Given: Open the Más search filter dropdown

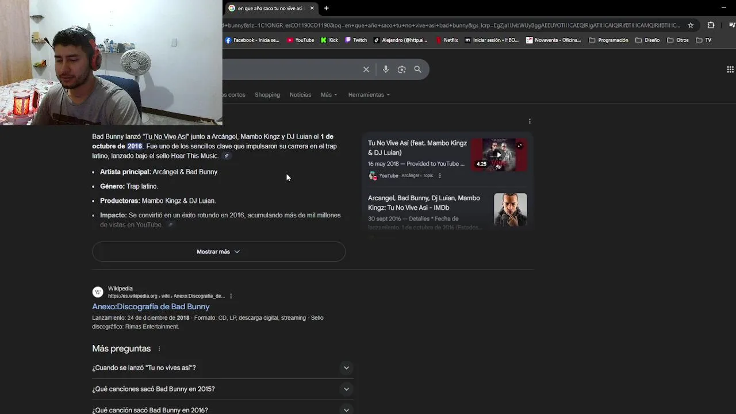Looking at the screenshot, I should (329, 95).
